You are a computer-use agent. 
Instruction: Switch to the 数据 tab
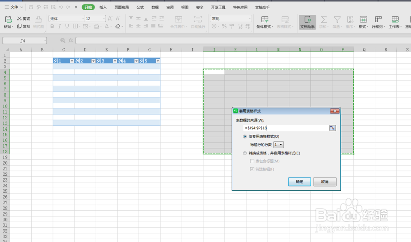pos(155,7)
